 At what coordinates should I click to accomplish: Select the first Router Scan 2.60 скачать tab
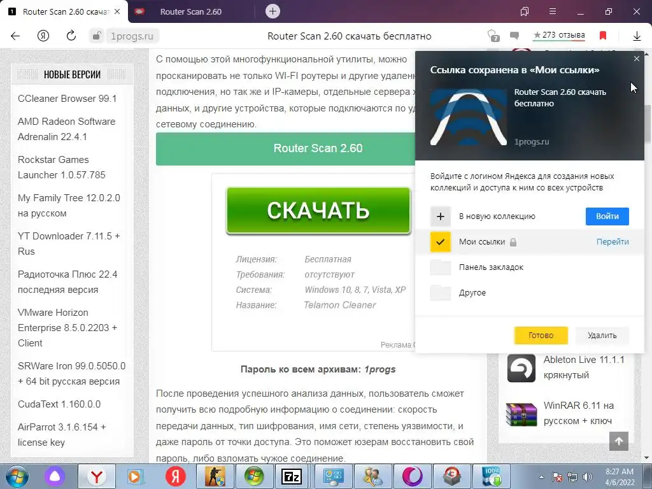point(66,11)
